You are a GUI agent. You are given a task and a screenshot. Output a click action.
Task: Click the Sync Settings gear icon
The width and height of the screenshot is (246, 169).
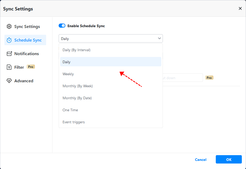[9, 26]
